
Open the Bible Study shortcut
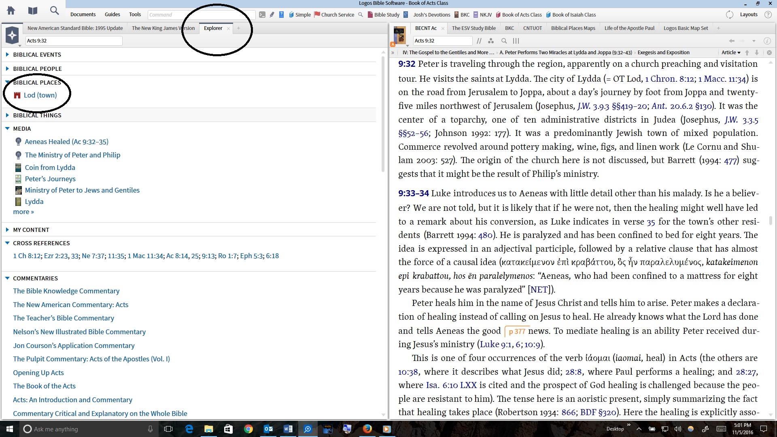coord(384,15)
